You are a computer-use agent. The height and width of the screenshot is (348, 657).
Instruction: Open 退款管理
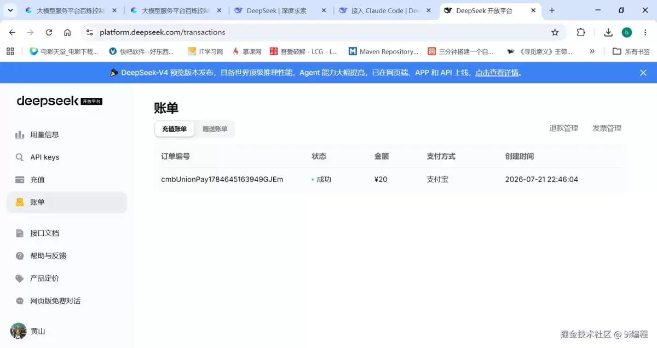point(563,128)
